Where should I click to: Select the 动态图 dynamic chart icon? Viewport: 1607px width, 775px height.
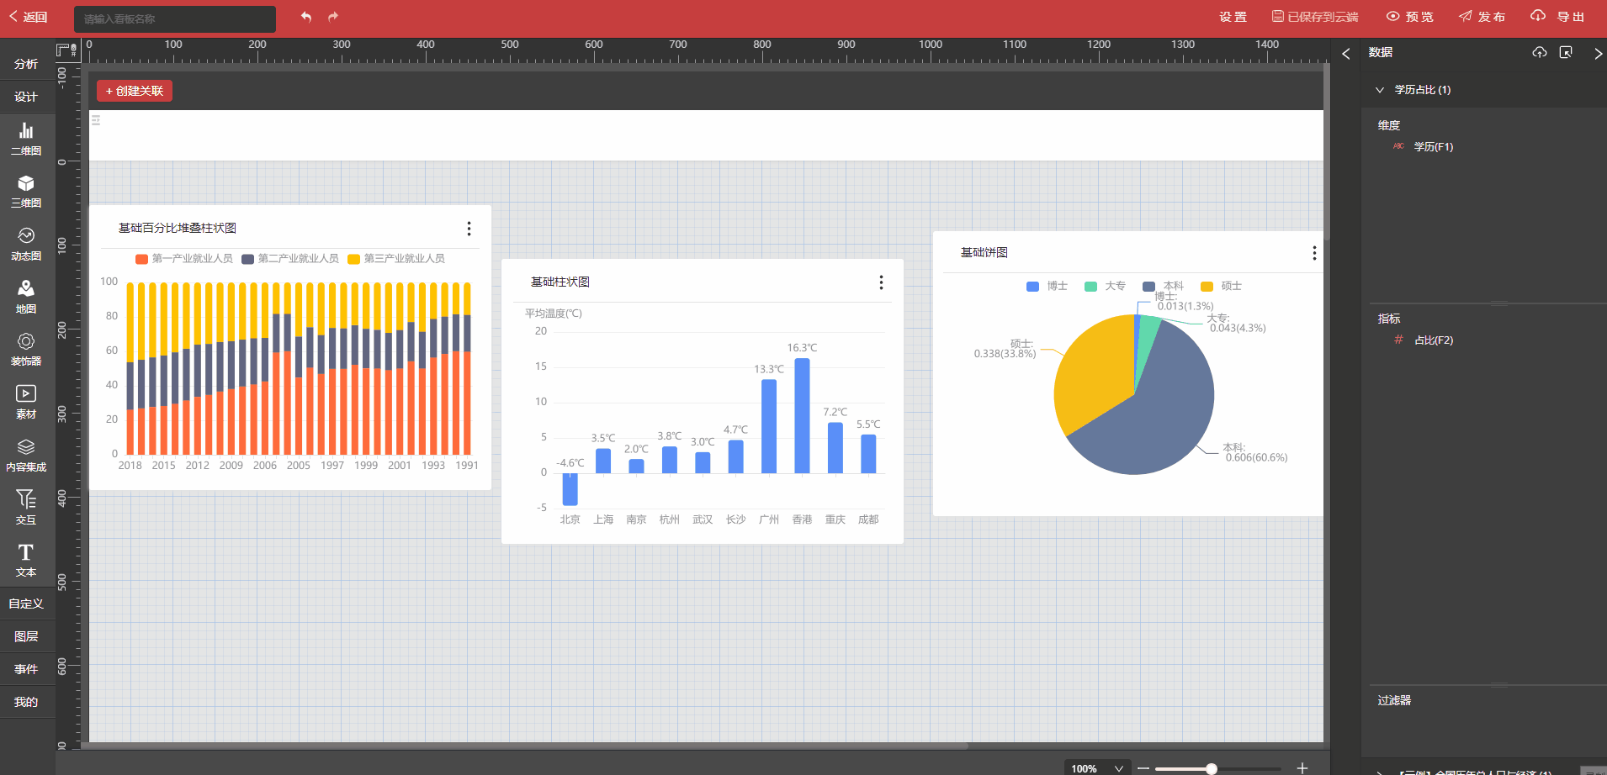[x=26, y=243]
